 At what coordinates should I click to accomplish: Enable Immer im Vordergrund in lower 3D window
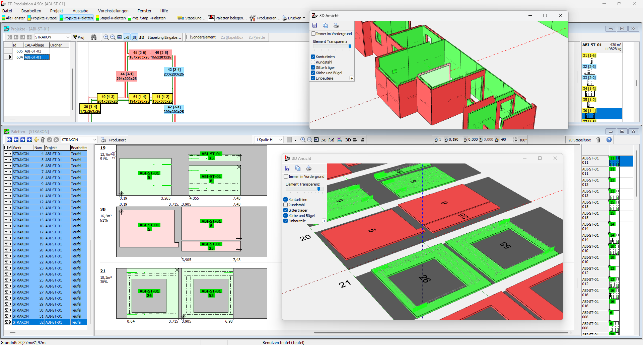pos(286,177)
